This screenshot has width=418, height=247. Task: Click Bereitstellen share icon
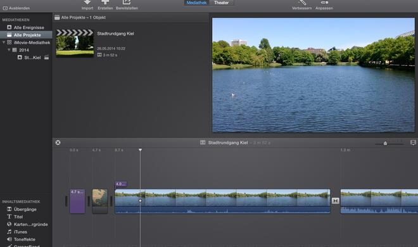pos(127,3)
